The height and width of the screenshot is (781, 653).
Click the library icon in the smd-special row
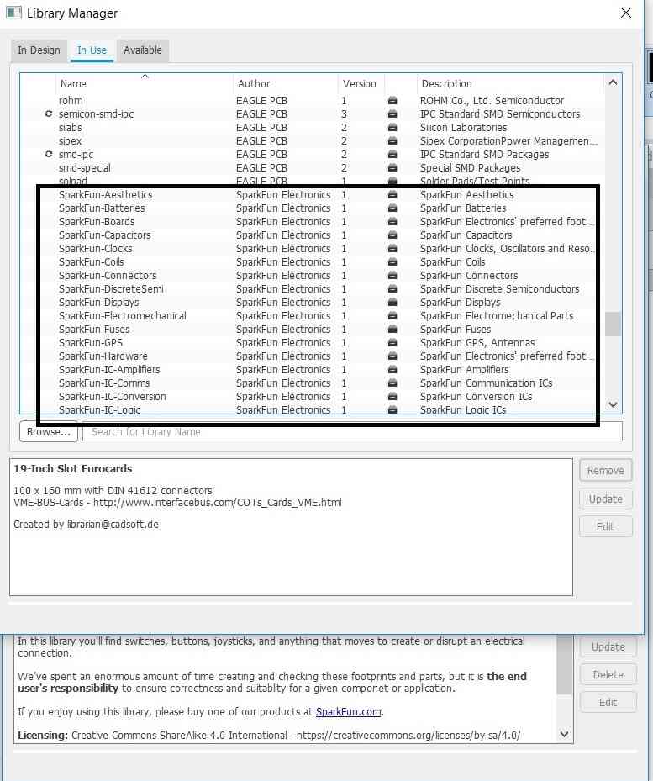click(x=392, y=168)
